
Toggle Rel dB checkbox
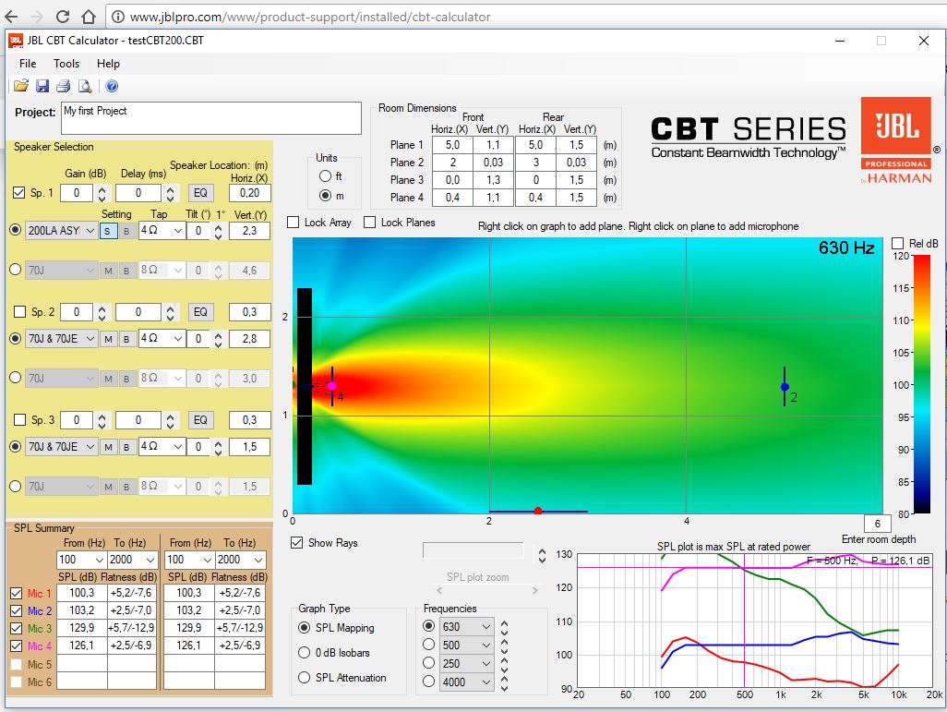897,243
